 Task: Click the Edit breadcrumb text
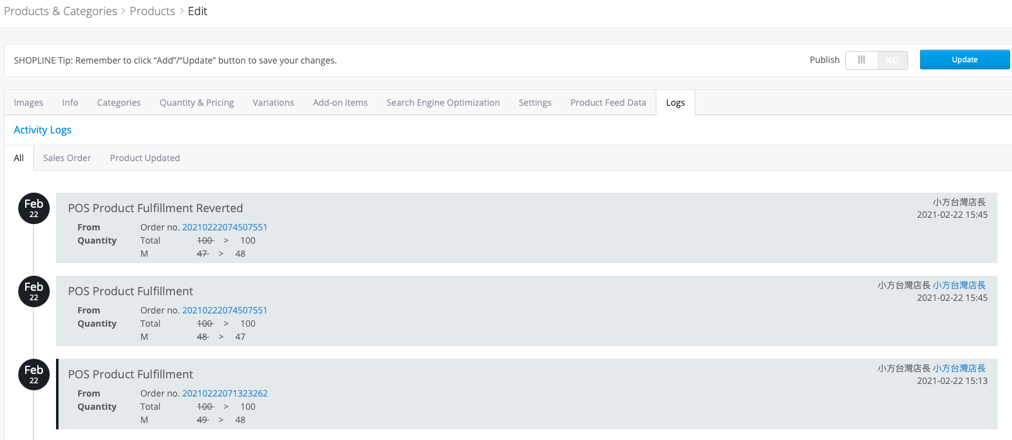coord(198,11)
